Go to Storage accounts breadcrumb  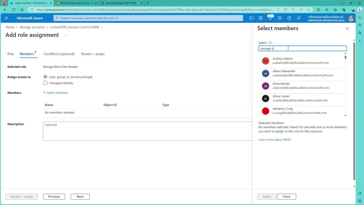(x=32, y=27)
